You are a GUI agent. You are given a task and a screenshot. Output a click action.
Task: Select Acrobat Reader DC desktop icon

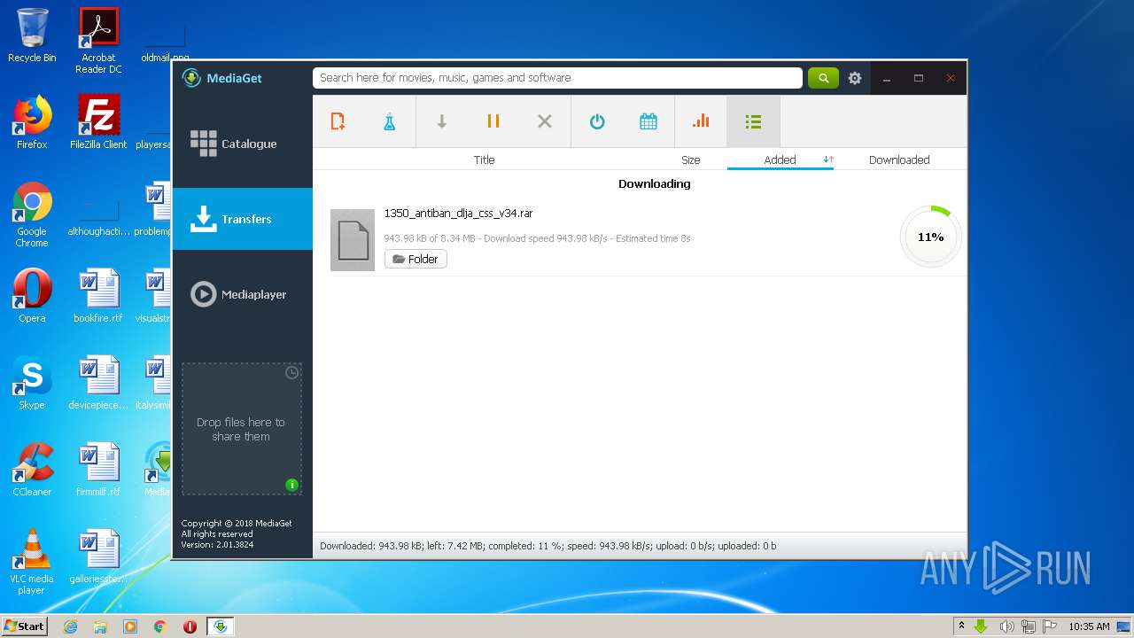[x=98, y=42]
